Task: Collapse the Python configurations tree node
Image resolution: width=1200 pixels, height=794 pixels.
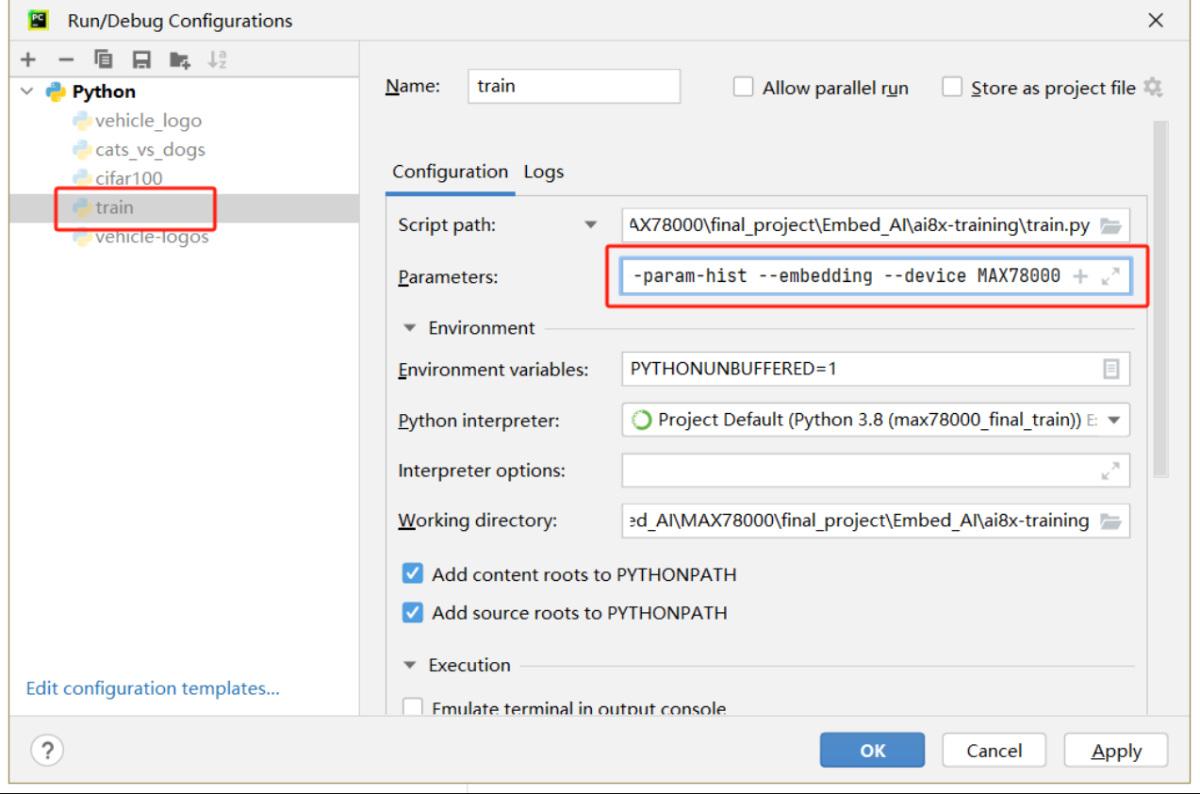Action: 27,91
